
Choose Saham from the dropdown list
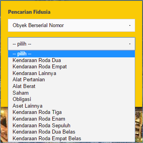(x=71, y=93)
